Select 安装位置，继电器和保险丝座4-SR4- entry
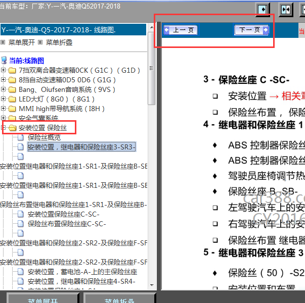This screenshot has height=303, width=305. [81, 281]
